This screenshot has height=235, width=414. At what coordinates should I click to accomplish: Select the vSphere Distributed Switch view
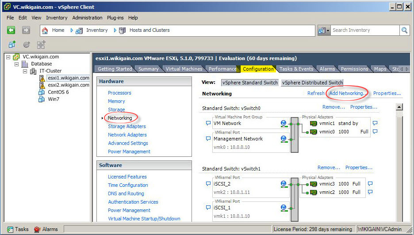tap(312, 83)
